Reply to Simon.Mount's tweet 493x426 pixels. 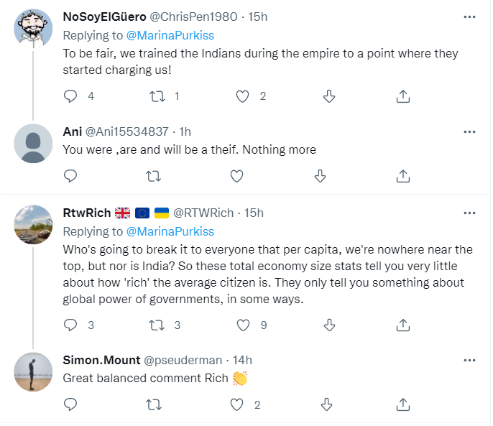[70, 404]
